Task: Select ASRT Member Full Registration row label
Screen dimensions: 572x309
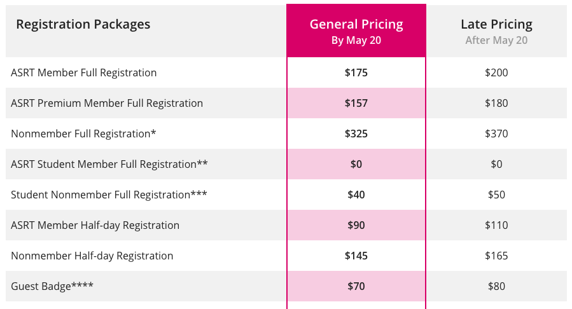Action: click(x=84, y=72)
